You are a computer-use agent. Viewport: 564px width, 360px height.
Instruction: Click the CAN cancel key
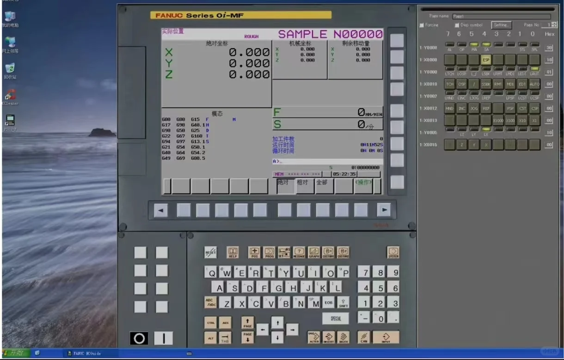point(364,337)
